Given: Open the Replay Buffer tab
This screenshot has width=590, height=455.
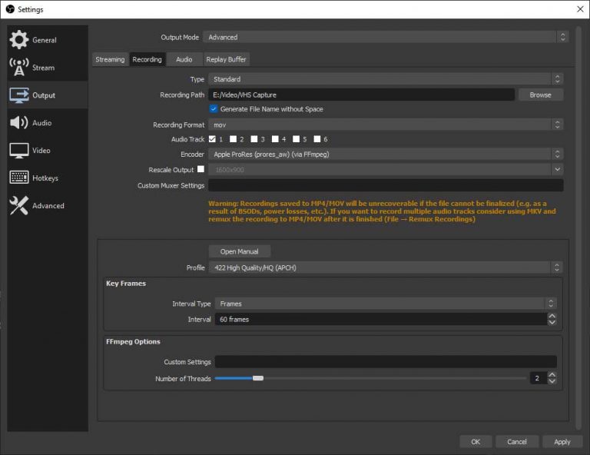Looking at the screenshot, I should point(227,59).
